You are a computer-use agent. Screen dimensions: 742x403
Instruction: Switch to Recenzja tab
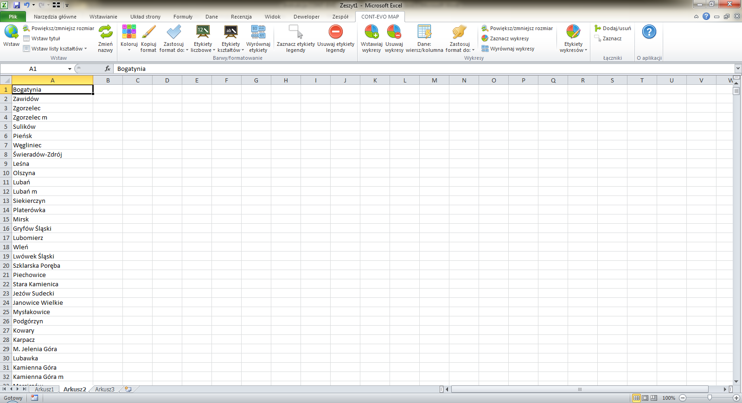tap(241, 17)
